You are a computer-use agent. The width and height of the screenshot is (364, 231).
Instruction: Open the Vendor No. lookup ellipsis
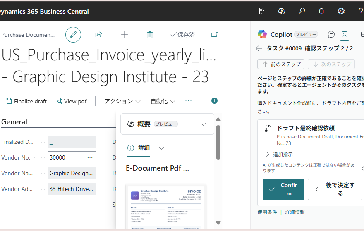[90, 157]
